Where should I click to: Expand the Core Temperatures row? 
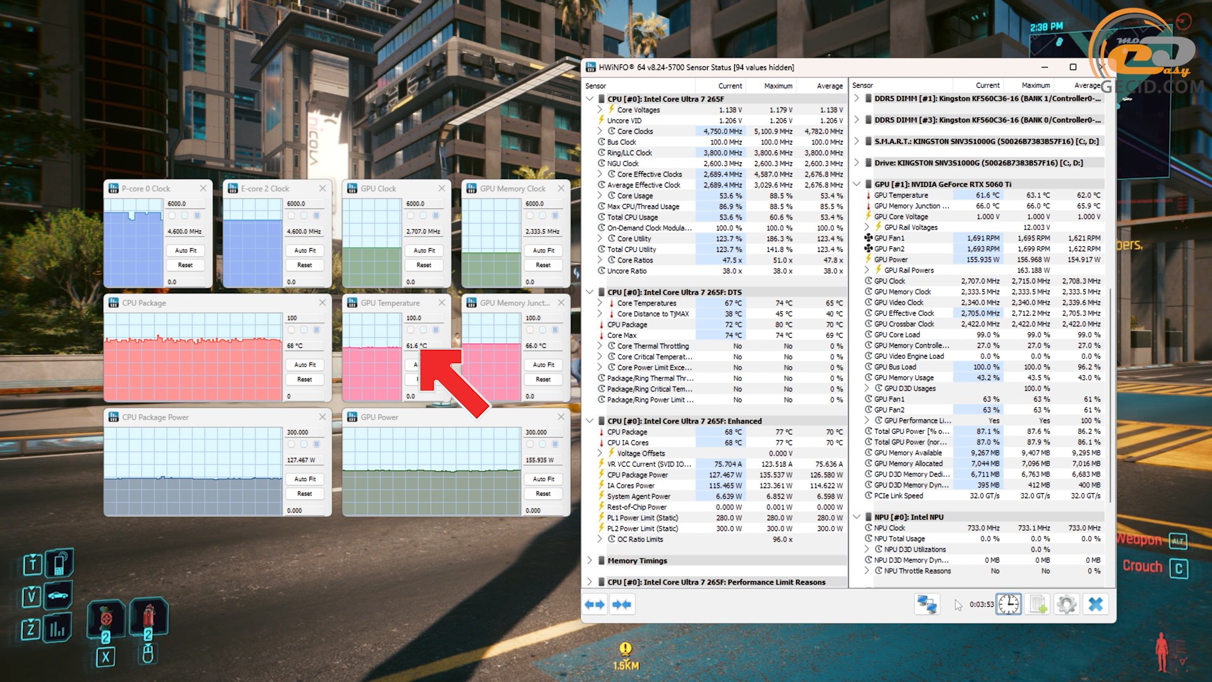tap(600, 303)
